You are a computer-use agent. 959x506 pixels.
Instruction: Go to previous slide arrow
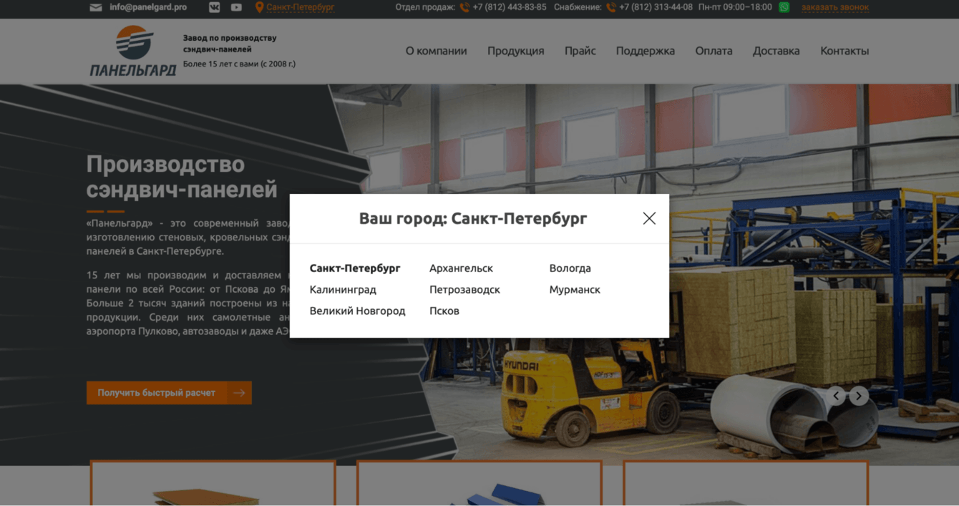pos(836,396)
